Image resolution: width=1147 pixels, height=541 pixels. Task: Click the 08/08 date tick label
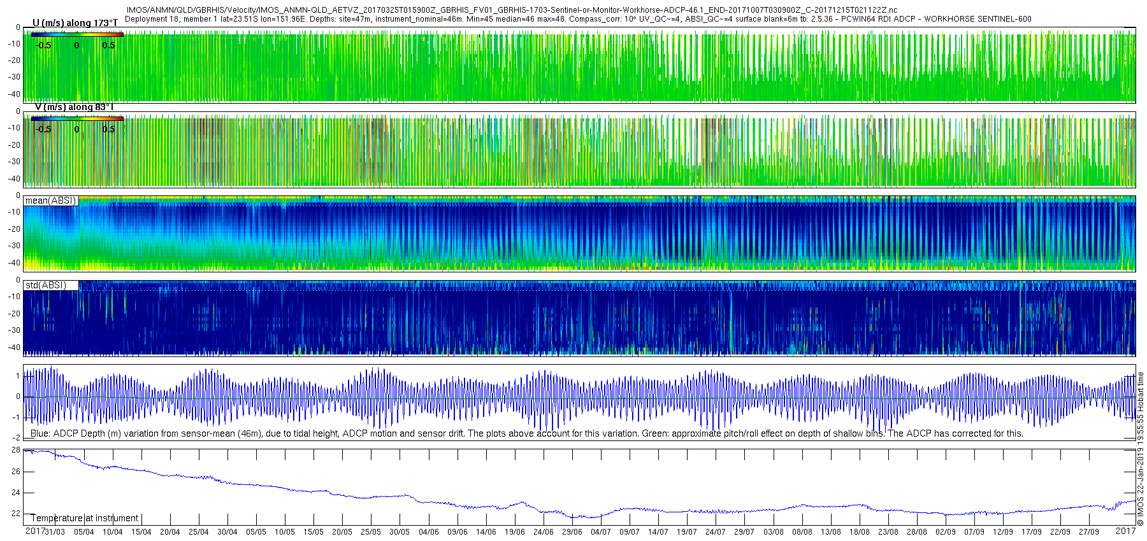pyautogui.click(x=802, y=532)
